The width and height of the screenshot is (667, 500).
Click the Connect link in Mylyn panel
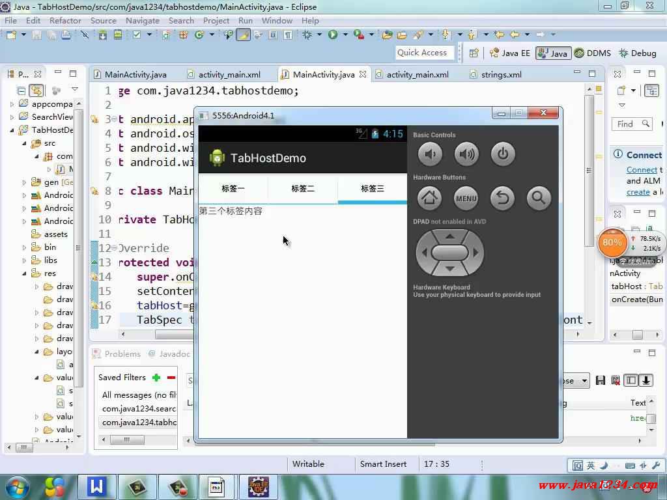click(x=642, y=170)
